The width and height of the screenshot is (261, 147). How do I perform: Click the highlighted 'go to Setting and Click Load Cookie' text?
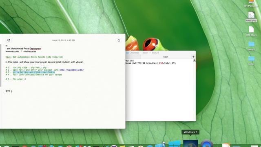coord(34,72)
